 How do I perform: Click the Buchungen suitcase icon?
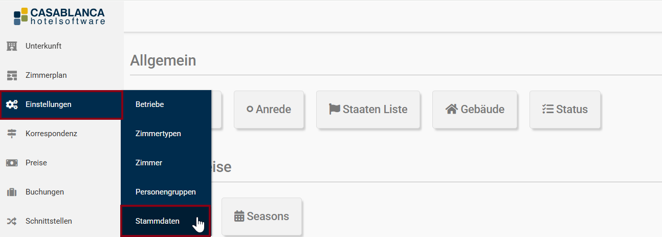point(12,192)
